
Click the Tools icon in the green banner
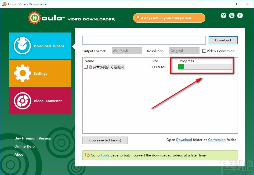[x=87, y=155]
